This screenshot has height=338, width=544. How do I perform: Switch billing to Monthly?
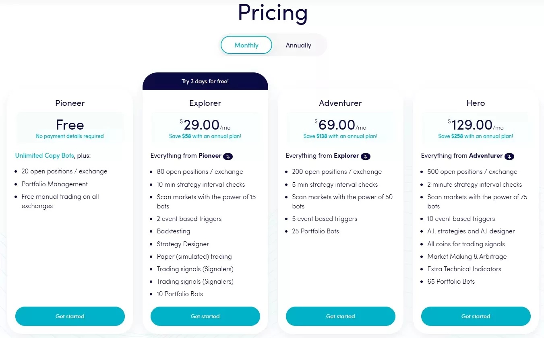coord(246,45)
